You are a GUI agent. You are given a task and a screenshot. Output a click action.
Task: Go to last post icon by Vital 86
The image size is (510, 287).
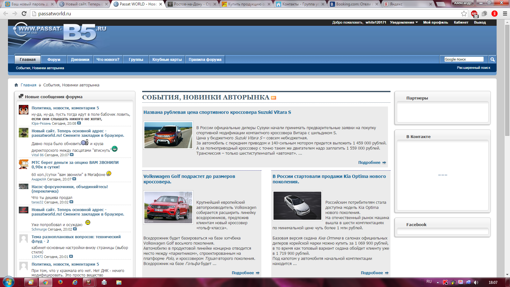pos(72,155)
